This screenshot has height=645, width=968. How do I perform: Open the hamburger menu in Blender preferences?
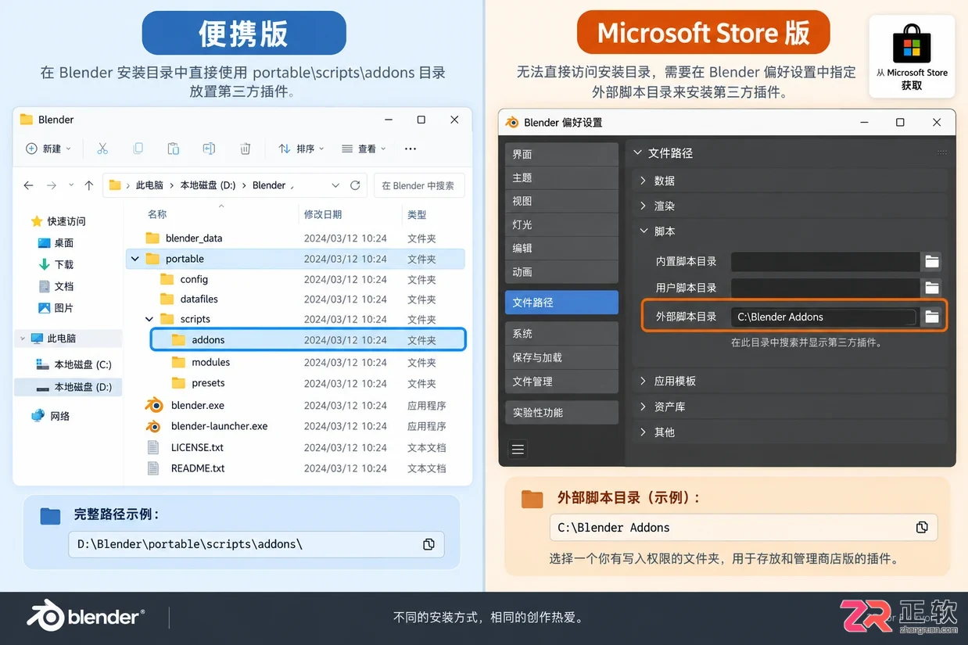coord(518,449)
